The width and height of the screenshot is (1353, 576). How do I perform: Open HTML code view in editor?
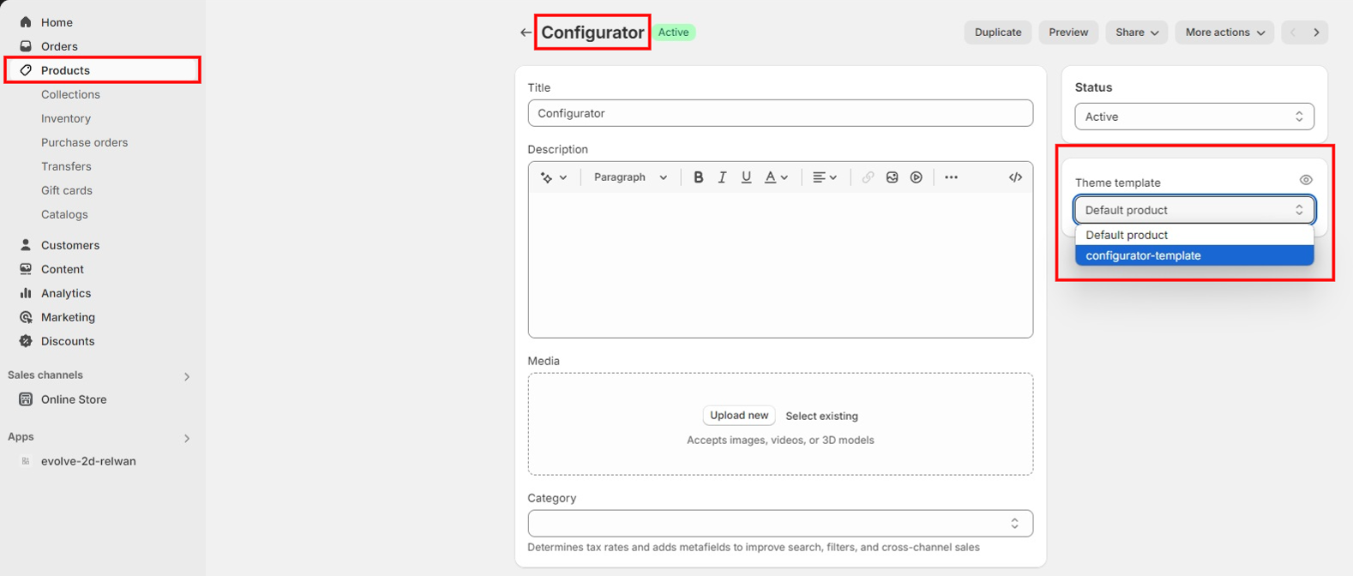click(x=1015, y=177)
